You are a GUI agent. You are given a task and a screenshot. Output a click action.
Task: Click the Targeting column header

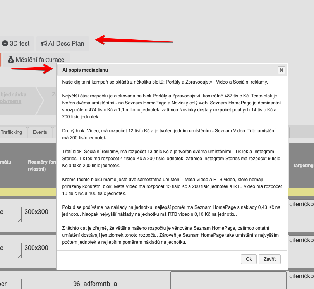302,166
